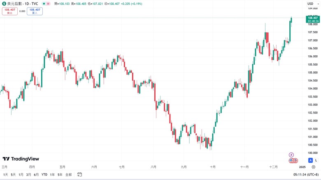This screenshot has height=180, width=321.
Task: Click the 三月 label on time axis
Action: (x=5, y=167)
